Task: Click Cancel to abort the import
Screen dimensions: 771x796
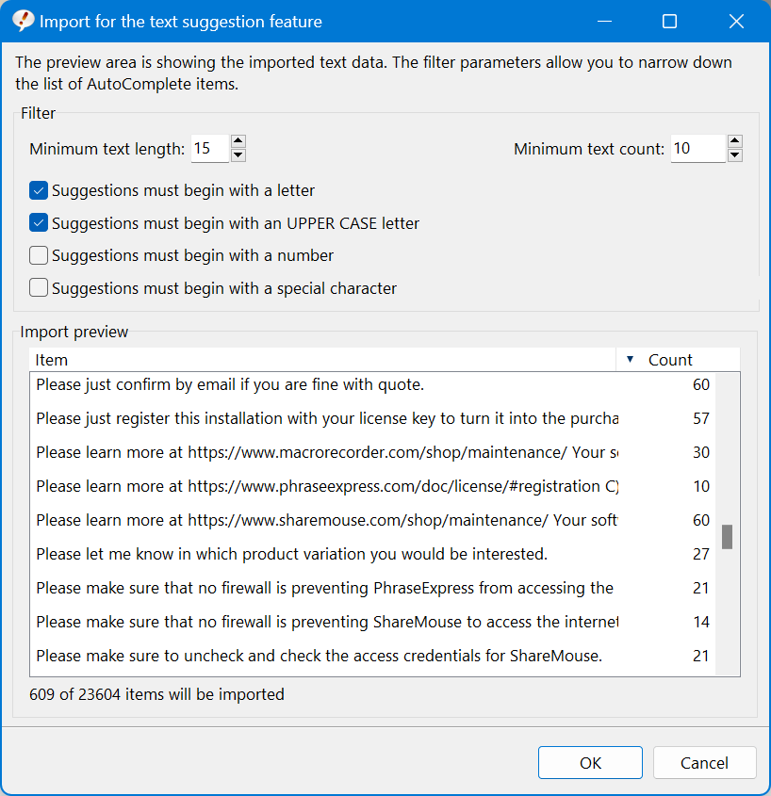Action: tap(704, 762)
